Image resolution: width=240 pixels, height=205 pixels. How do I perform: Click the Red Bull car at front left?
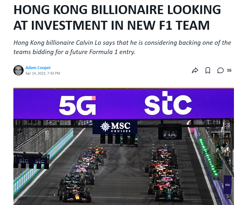tap(75, 194)
